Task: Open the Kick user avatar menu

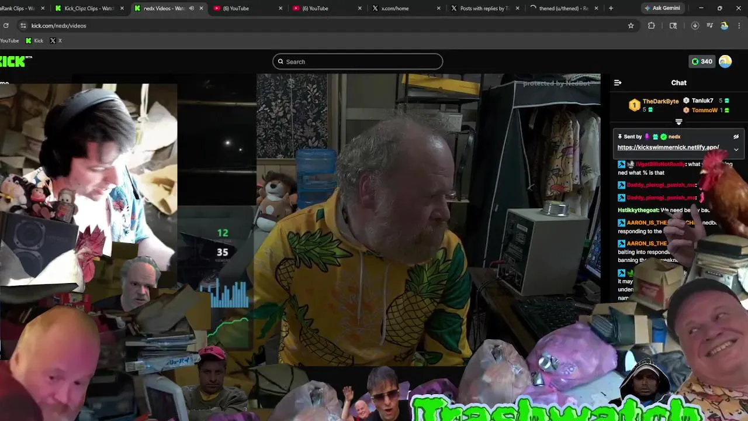Action: click(725, 61)
